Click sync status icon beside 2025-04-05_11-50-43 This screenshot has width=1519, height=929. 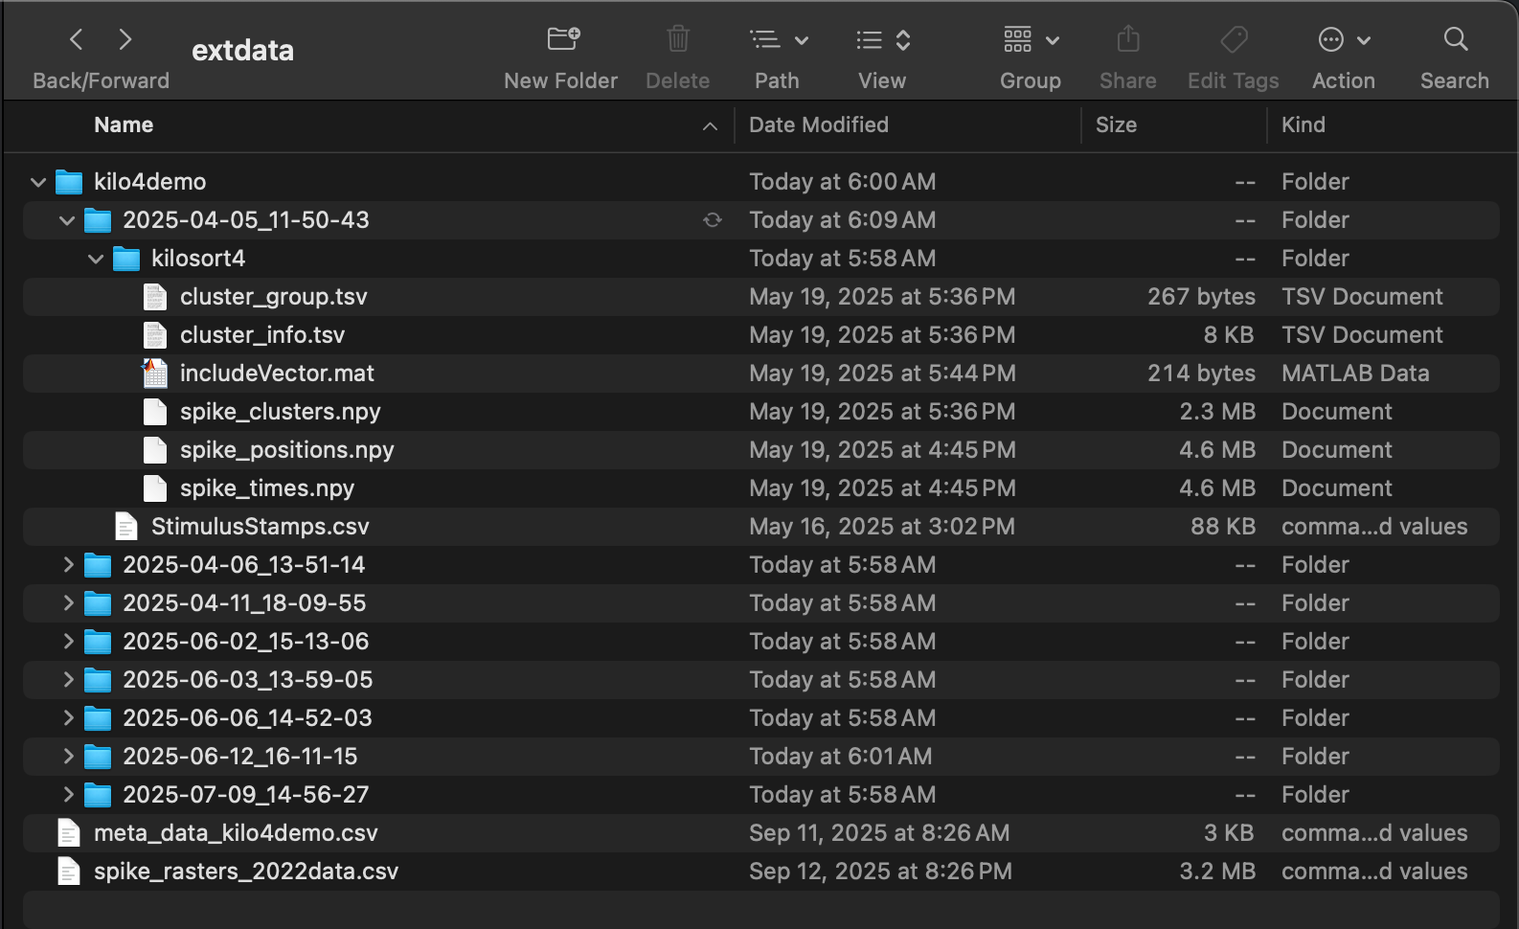click(x=712, y=220)
